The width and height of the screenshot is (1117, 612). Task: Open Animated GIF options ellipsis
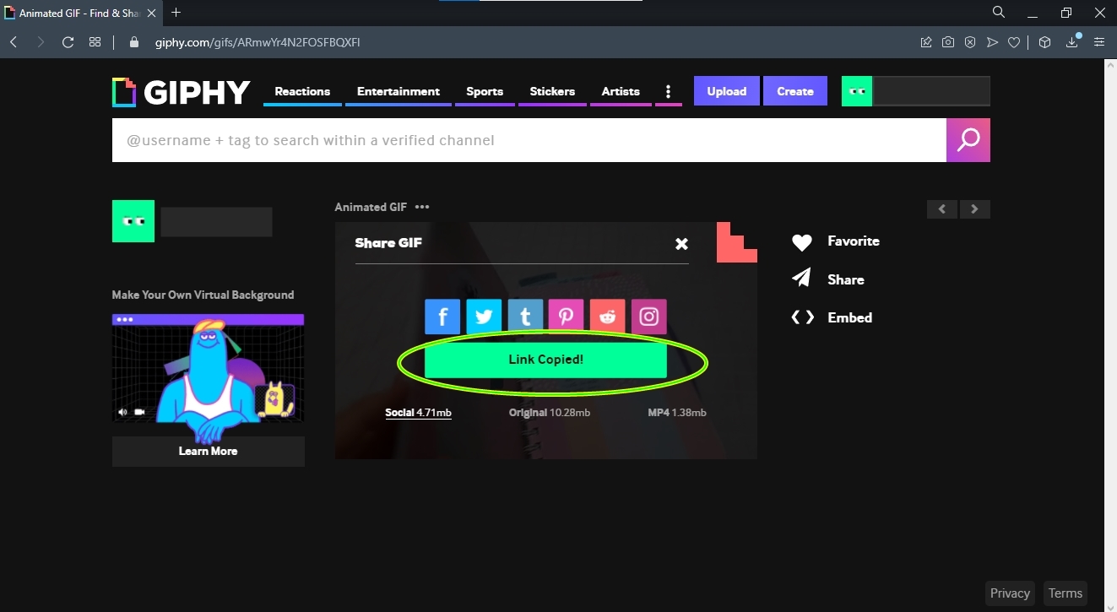[x=422, y=207]
